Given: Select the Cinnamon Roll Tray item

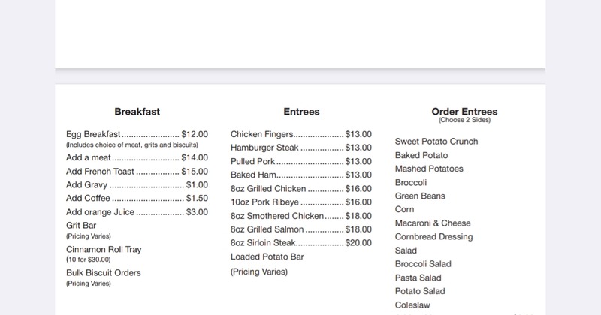Looking at the screenshot, I should [x=104, y=249].
